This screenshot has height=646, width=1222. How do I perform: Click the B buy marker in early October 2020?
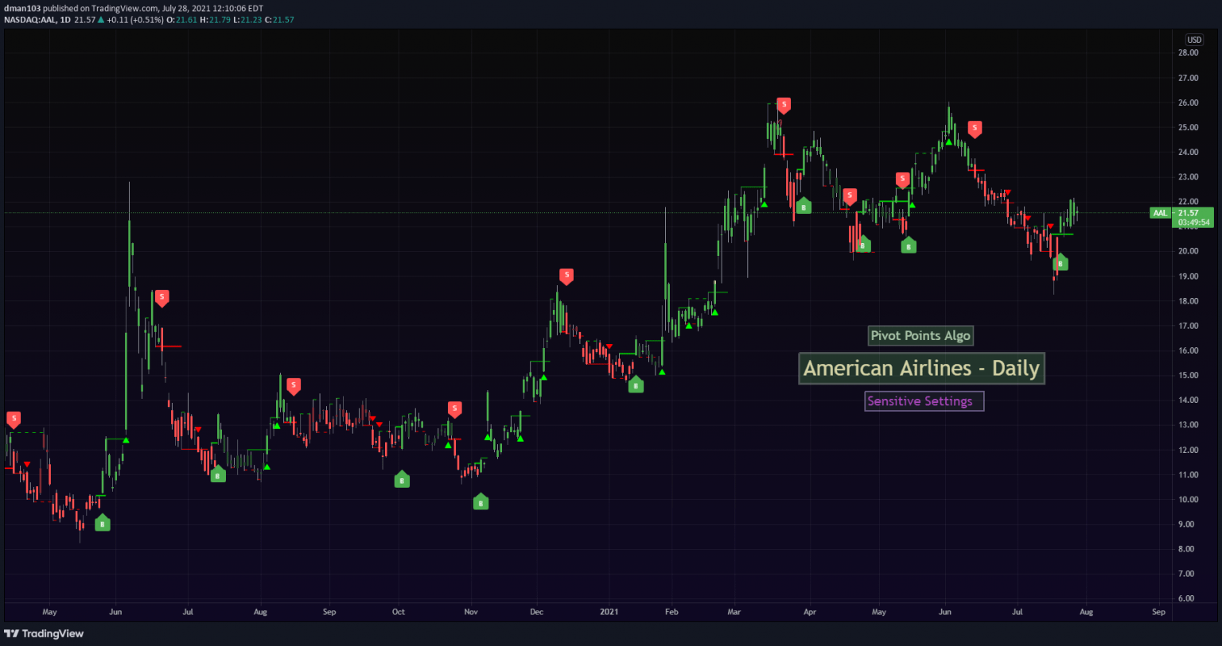point(402,479)
